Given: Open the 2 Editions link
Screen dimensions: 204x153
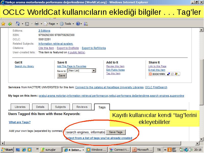Looking at the screenshot, I should pos(44,31).
